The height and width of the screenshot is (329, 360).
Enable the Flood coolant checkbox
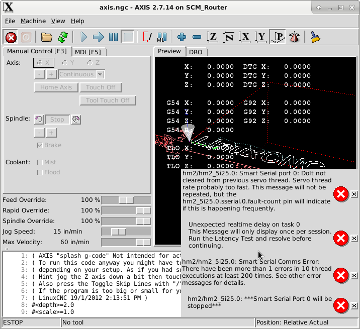(40, 172)
